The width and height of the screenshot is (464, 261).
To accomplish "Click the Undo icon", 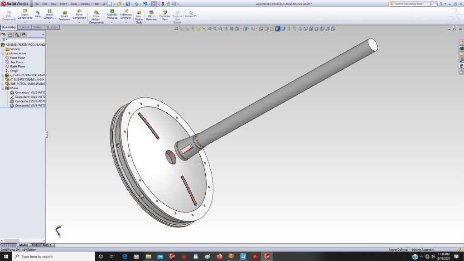I will click(145, 4).
